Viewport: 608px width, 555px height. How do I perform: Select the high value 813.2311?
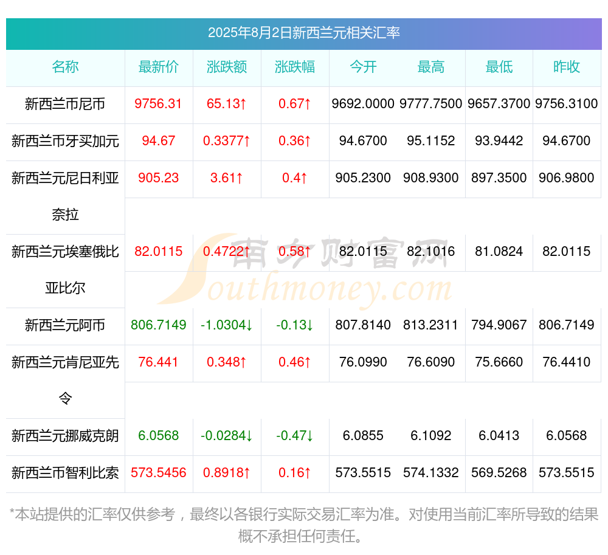coord(431,325)
